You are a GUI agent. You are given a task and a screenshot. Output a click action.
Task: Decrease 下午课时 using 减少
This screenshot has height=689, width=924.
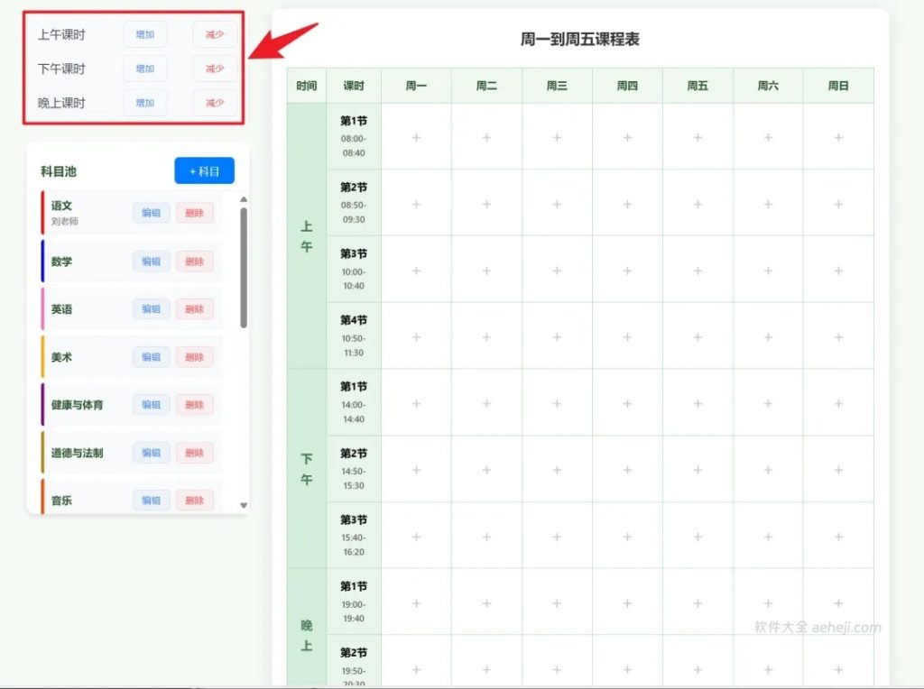[214, 69]
